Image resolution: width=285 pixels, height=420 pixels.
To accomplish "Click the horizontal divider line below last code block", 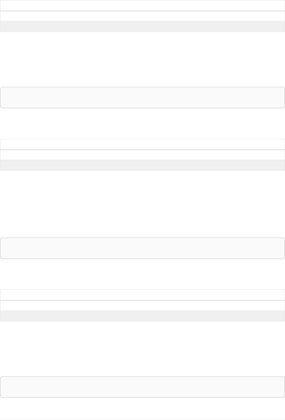I will pos(142,419).
